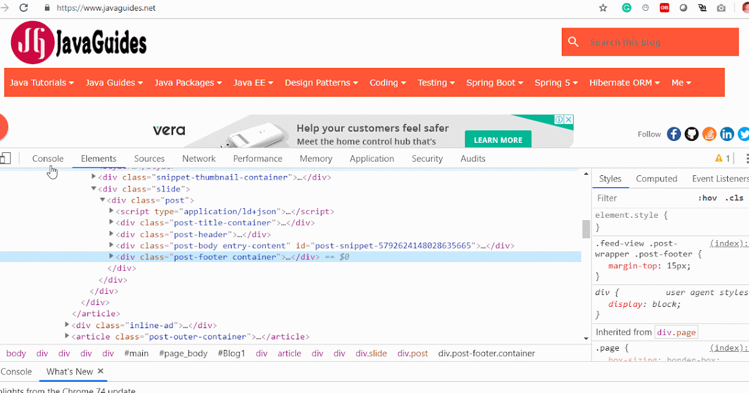The width and height of the screenshot is (749, 393).
Task: Expand the post-footer container div node
Action: click(112, 256)
